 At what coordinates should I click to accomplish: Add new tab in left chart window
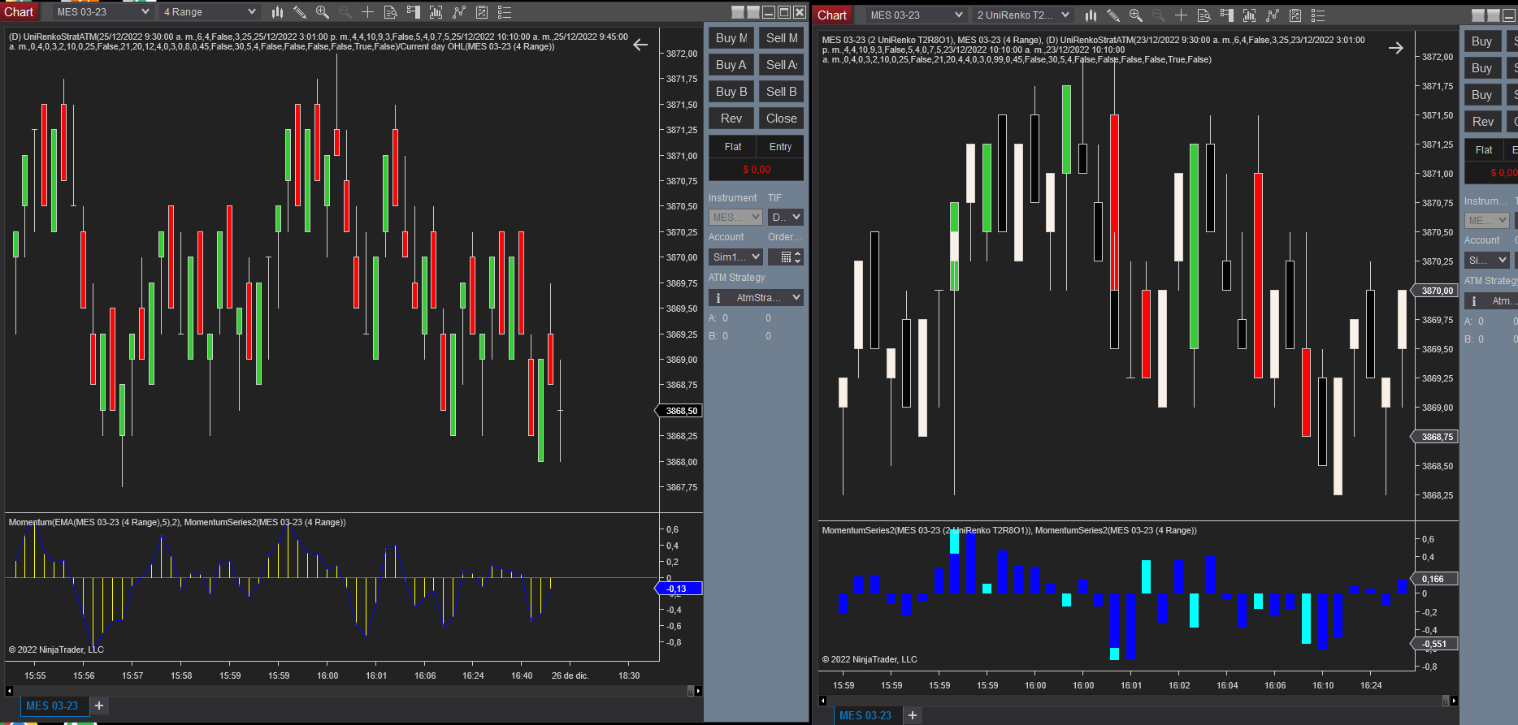[99, 706]
